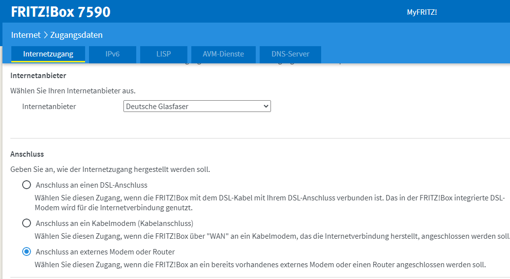Screen dimensions: 510x279
Task: Click Zugangsdaten in the breadcrumb
Action: click(x=76, y=35)
